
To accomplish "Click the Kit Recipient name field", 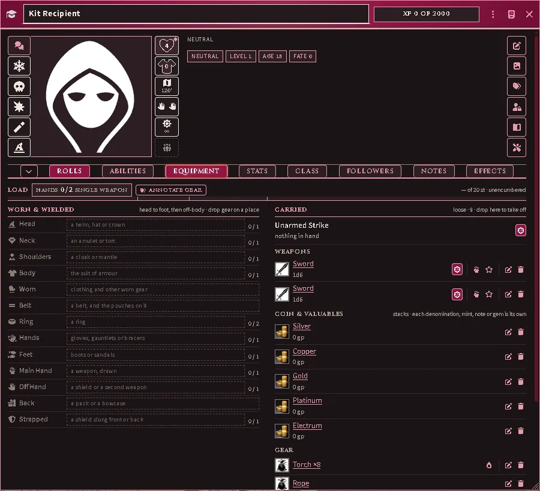I will pyautogui.click(x=196, y=14).
